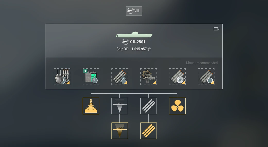The image size is (268, 147).
Task: Select torpedo tubes upgrade with up arrow
Action: [120, 77]
